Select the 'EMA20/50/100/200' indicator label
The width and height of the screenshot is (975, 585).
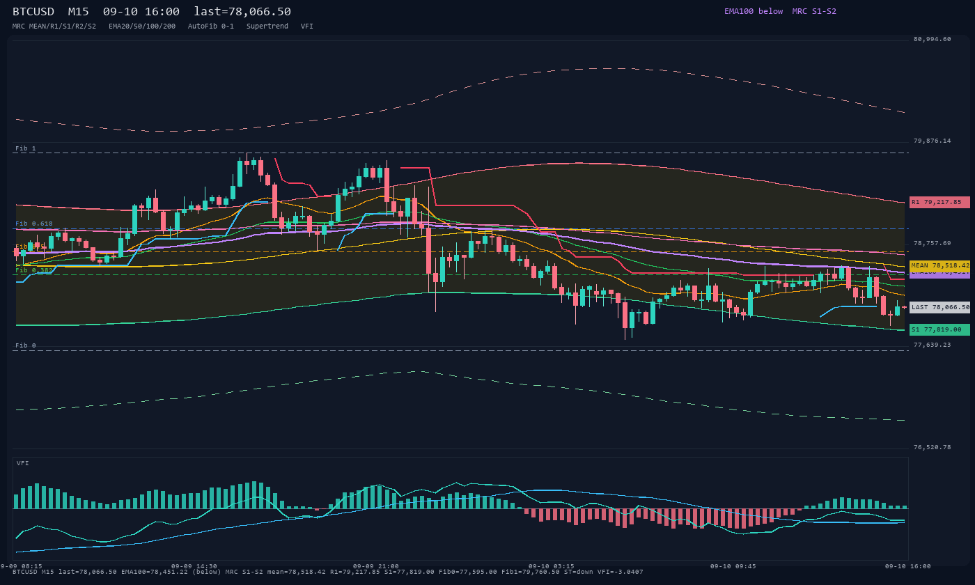[x=142, y=26]
